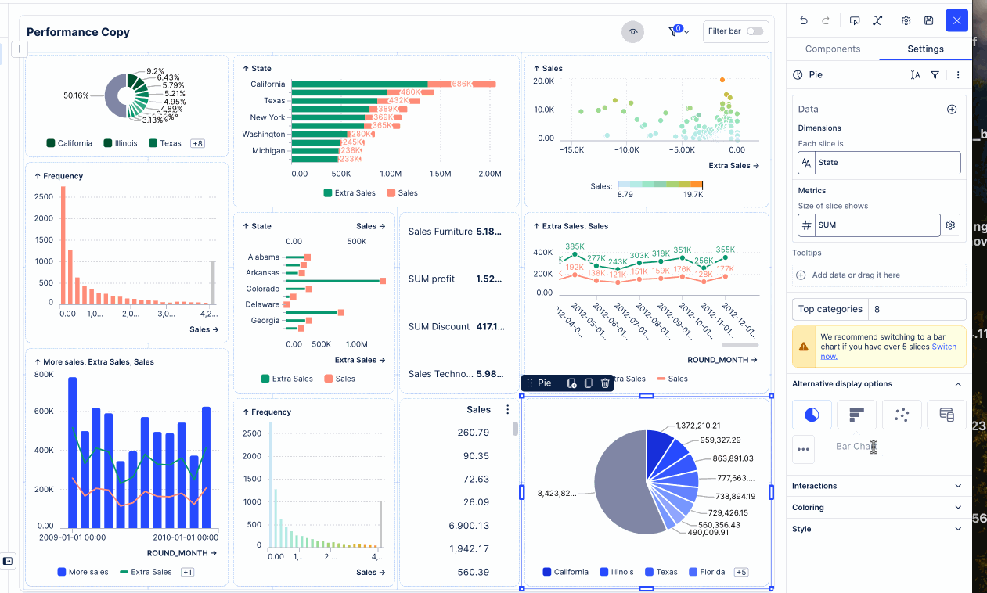Expand the Interactions section

tap(879, 486)
